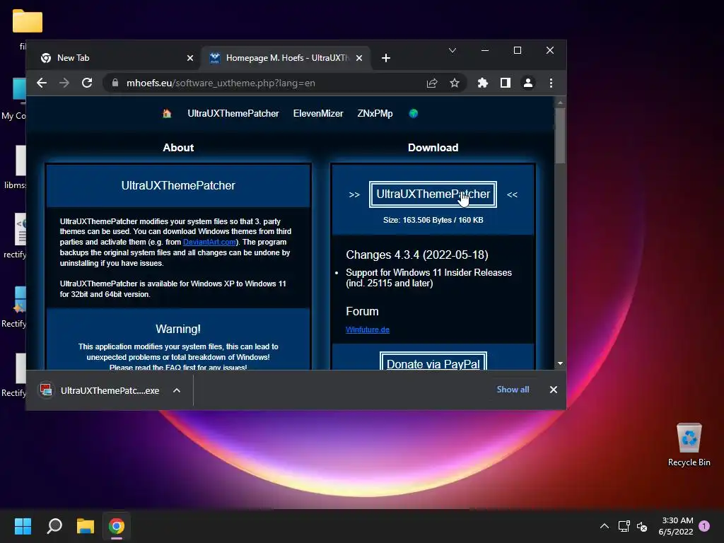The width and height of the screenshot is (724, 543).
Task: Open the tab search chevron
Action: pos(452,50)
